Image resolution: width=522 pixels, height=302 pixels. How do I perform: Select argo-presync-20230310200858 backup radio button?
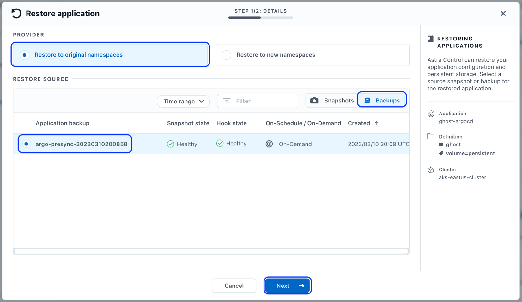click(27, 144)
